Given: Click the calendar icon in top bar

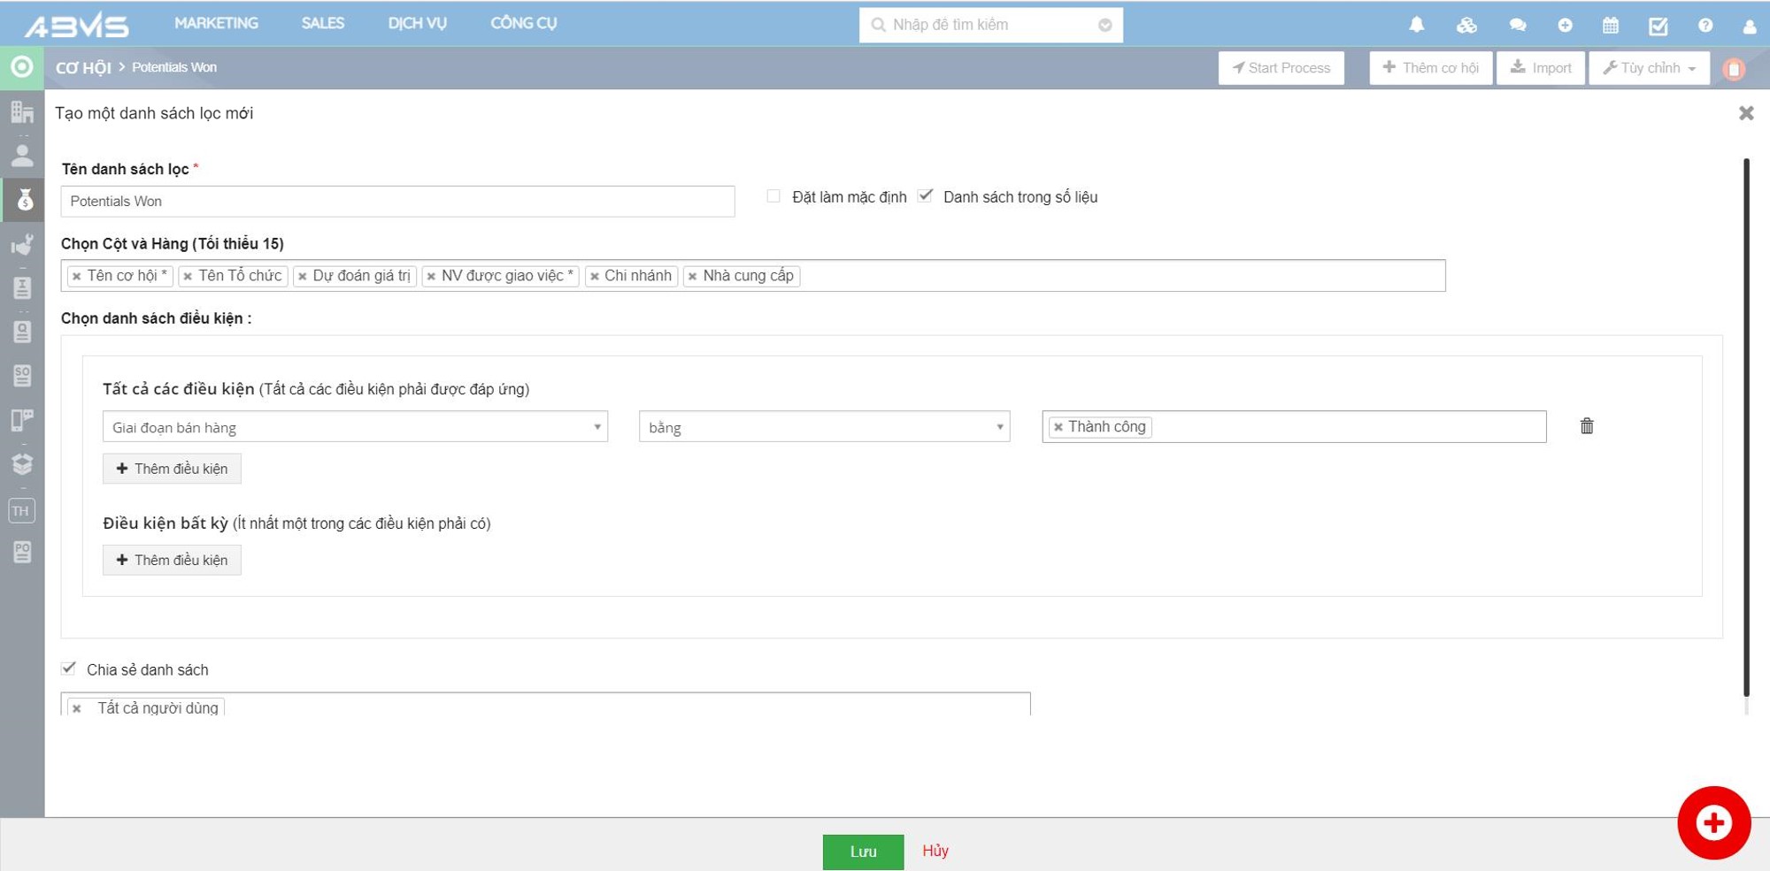Looking at the screenshot, I should coord(1611,25).
